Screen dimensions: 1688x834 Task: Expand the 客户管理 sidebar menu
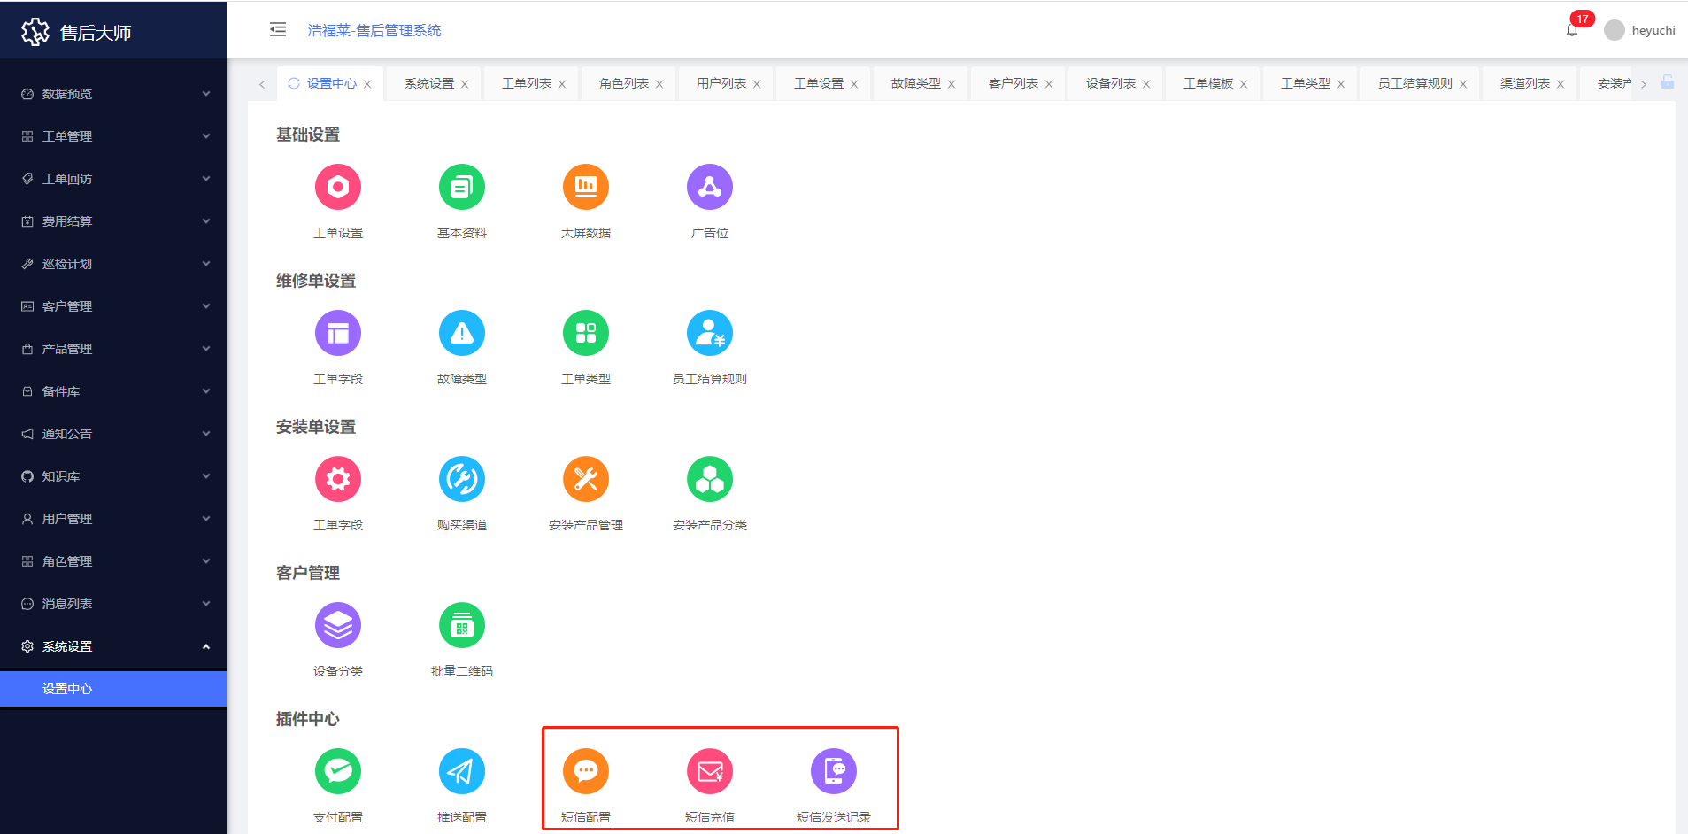(x=113, y=306)
